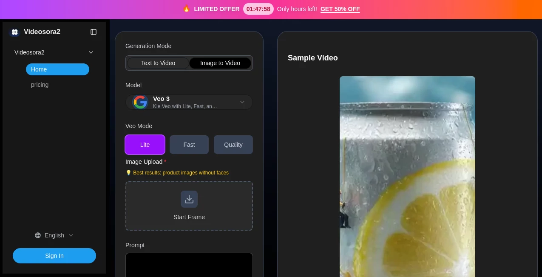Click the LIMITED OFFER banner text
This screenshot has width=542, height=277.
coord(217,9)
